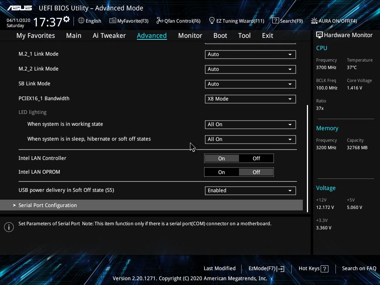Image resolution: width=380 pixels, height=285 pixels.
Task: Toggle AURA lighting icon
Action: point(314,21)
